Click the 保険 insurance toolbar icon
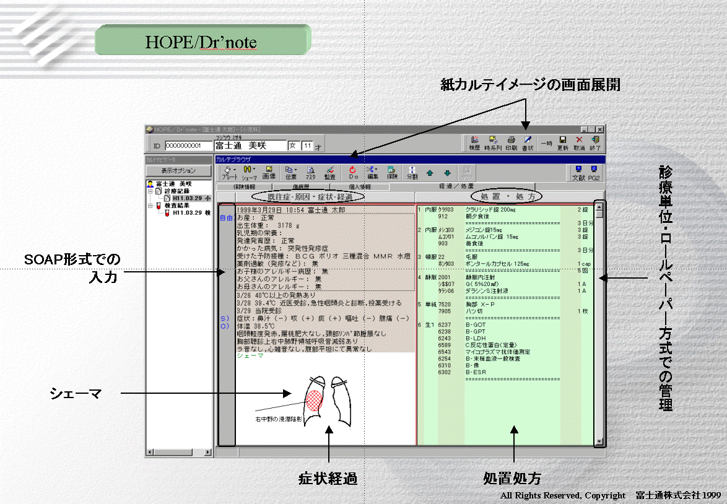 click(x=392, y=172)
